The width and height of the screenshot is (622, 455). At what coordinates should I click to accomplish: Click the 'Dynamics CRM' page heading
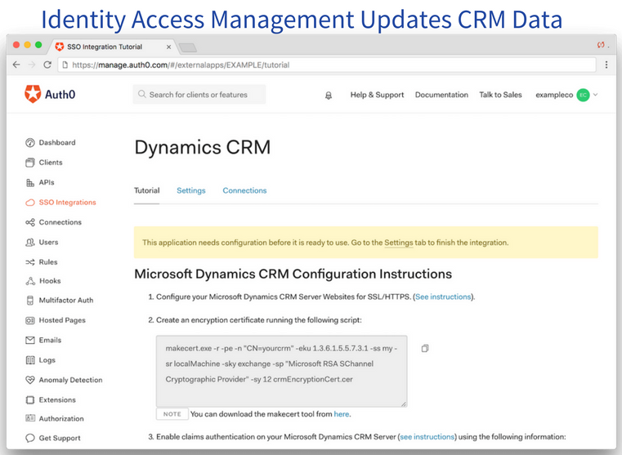[x=203, y=147]
